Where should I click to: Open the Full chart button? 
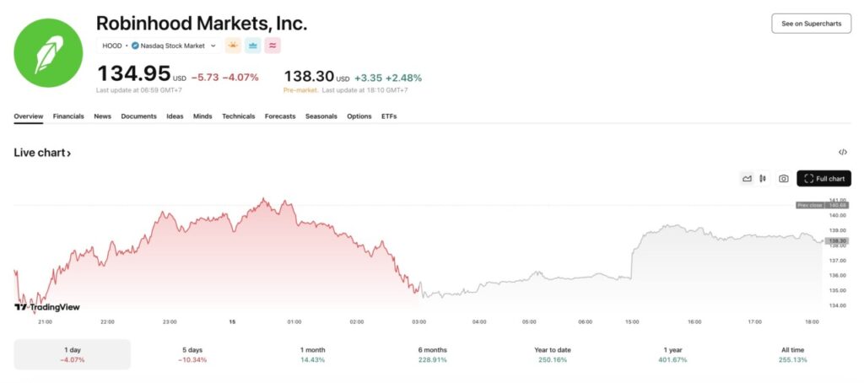823,179
